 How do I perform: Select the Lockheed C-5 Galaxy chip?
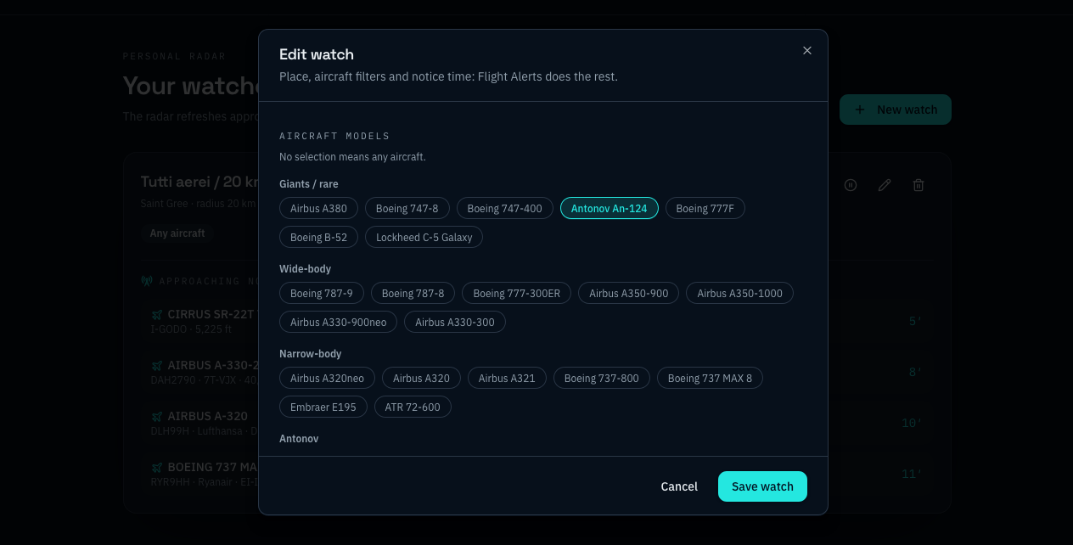click(x=424, y=237)
